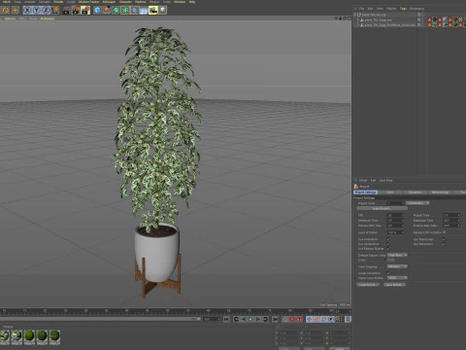Screen dimensions: 466x350
Task: Expand the View Clipping disclosure arrow
Action: coord(355,266)
